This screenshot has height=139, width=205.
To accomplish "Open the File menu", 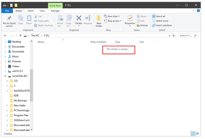I will click(x=7, y=11).
